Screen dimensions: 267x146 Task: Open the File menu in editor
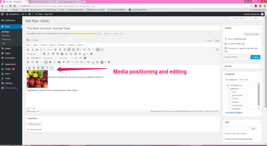point(29,45)
